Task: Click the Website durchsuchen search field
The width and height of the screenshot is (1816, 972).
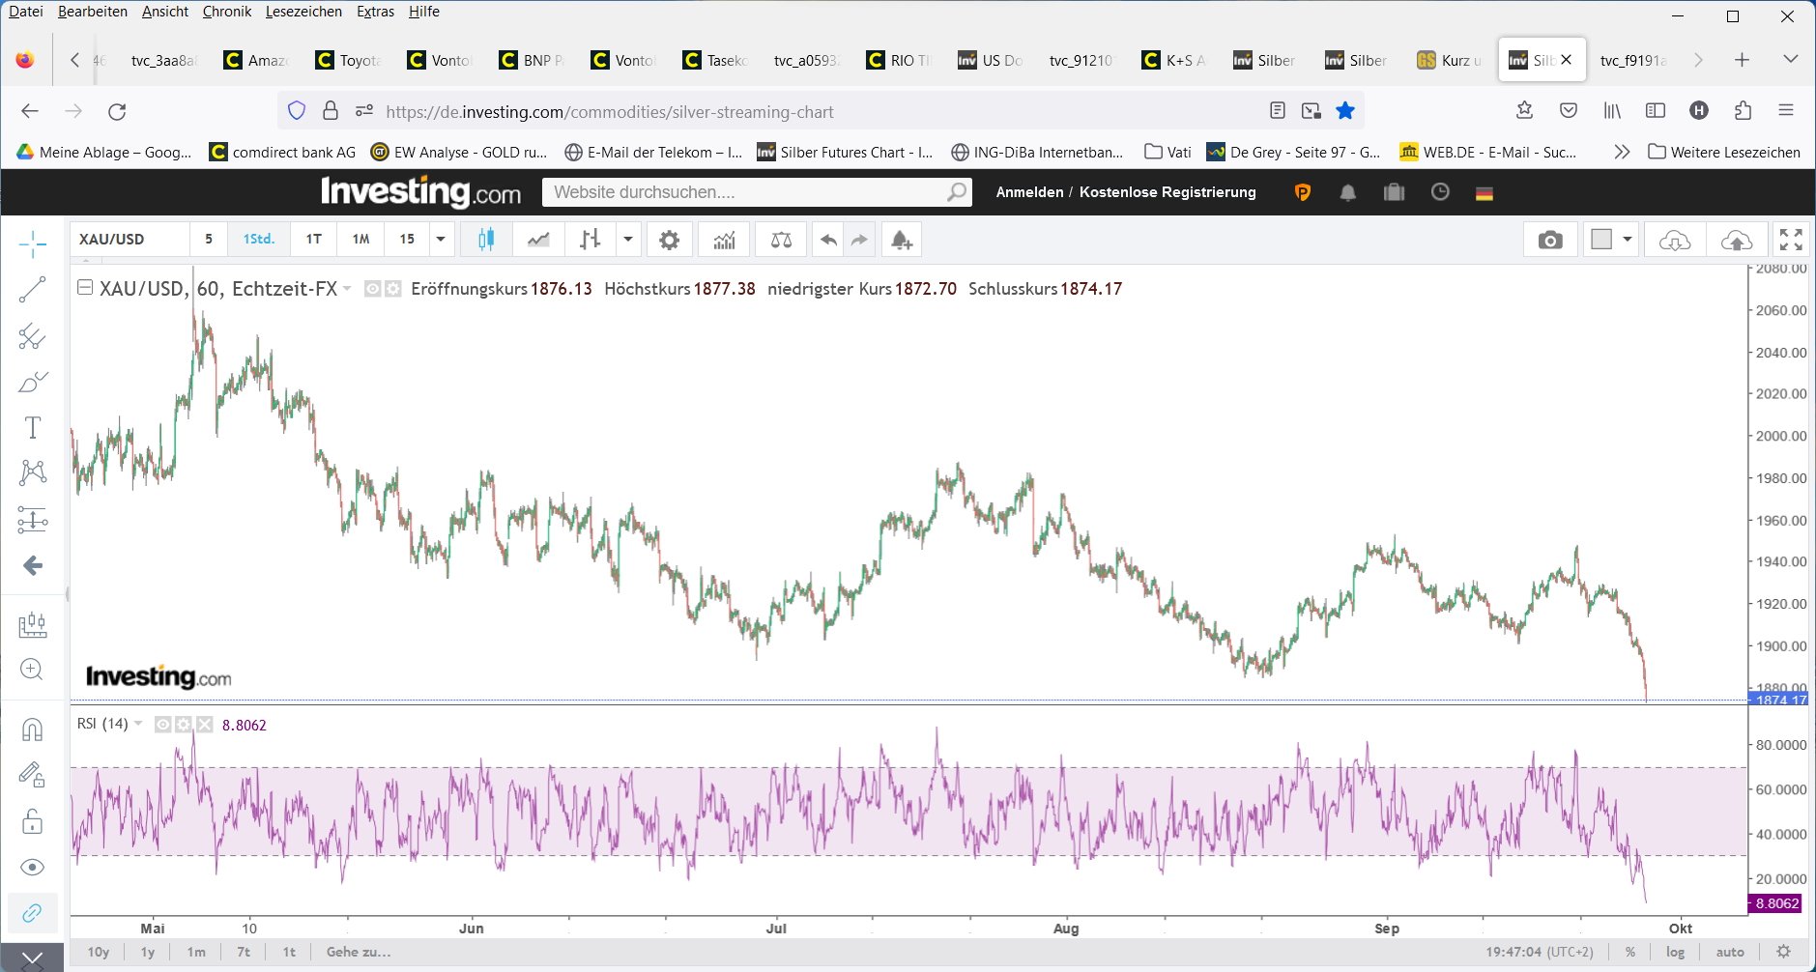Action: (x=746, y=192)
